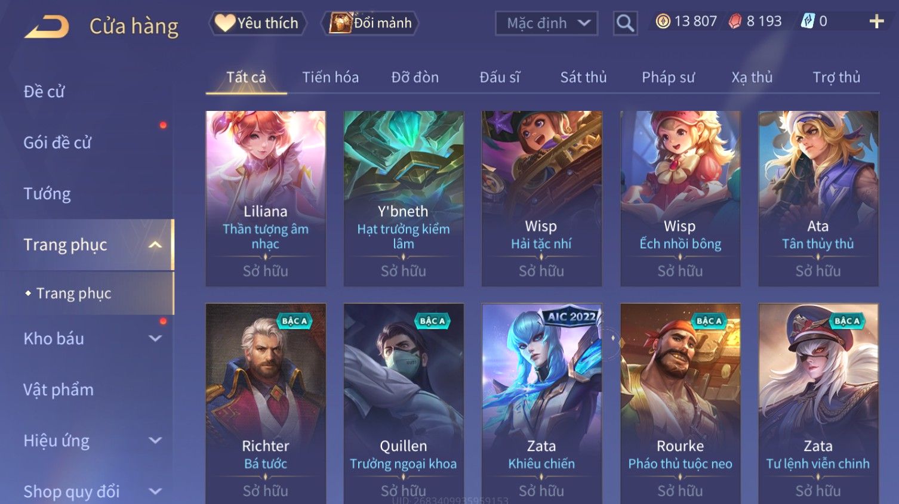
Task: Open search with the magnifier icon
Action: pos(625,23)
